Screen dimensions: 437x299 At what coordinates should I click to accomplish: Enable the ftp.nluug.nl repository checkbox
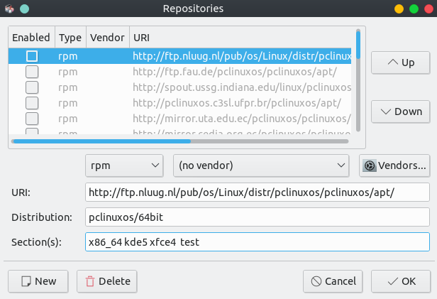click(32, 56)
